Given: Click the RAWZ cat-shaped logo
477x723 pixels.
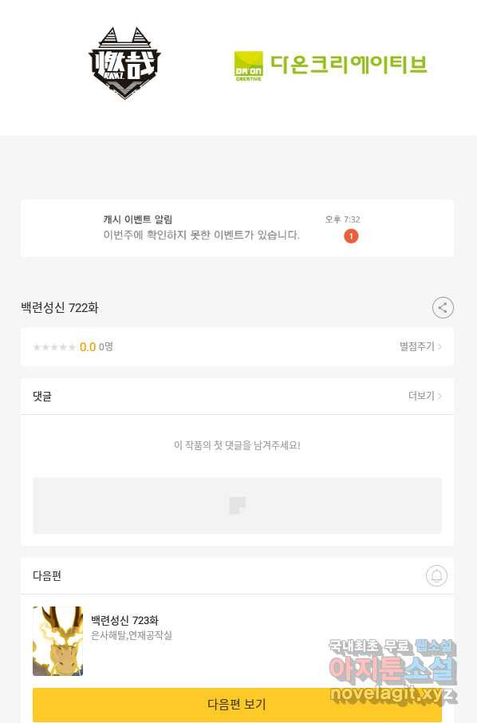Looking at the screenshot, I should coord(124,63).
